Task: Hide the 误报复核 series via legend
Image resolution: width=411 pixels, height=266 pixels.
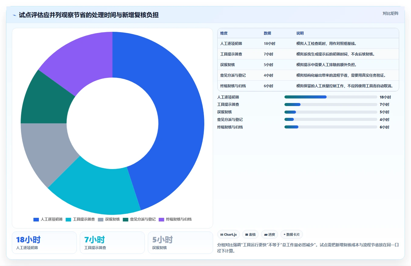Action: click(x=109, y=219)
